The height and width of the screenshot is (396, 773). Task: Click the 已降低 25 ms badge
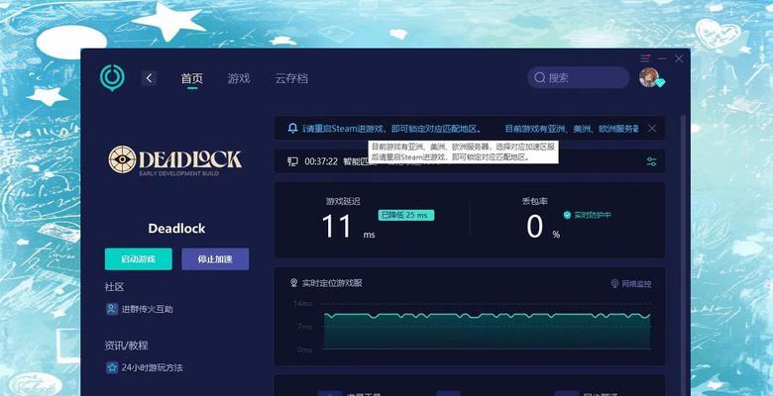click(x=406, y=215)
